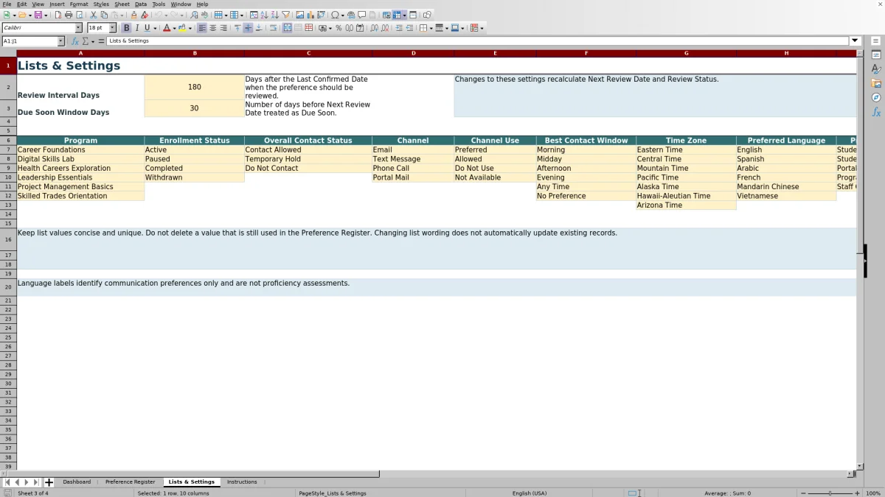This screenshot has height=497, width=885.
Task: Click the Function Wizard fx icon
Action: 76,41
